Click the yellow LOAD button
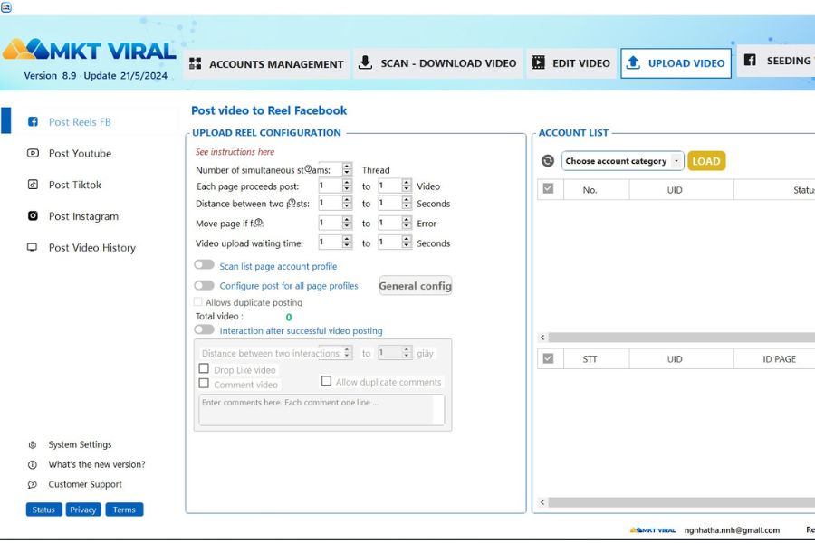The image size is (815, 543). point(706,161)
